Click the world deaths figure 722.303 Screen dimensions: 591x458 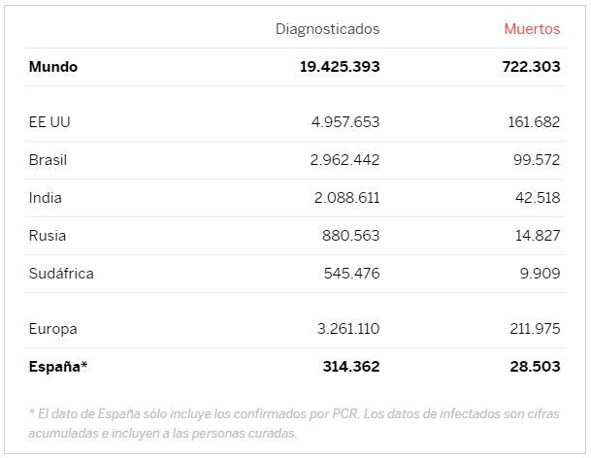(x=530, y=67)
